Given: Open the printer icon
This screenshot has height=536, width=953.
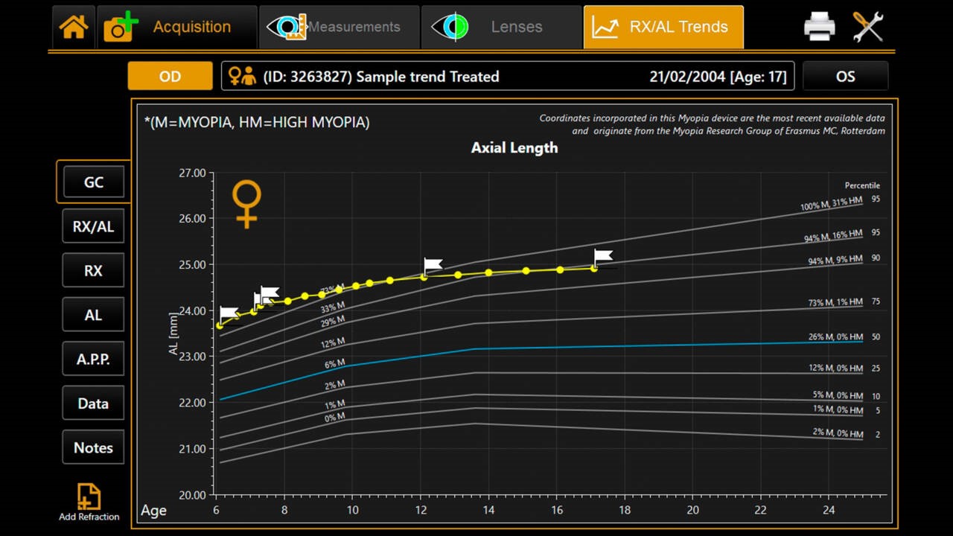Looking at the screenshot, I should (819, 28).
